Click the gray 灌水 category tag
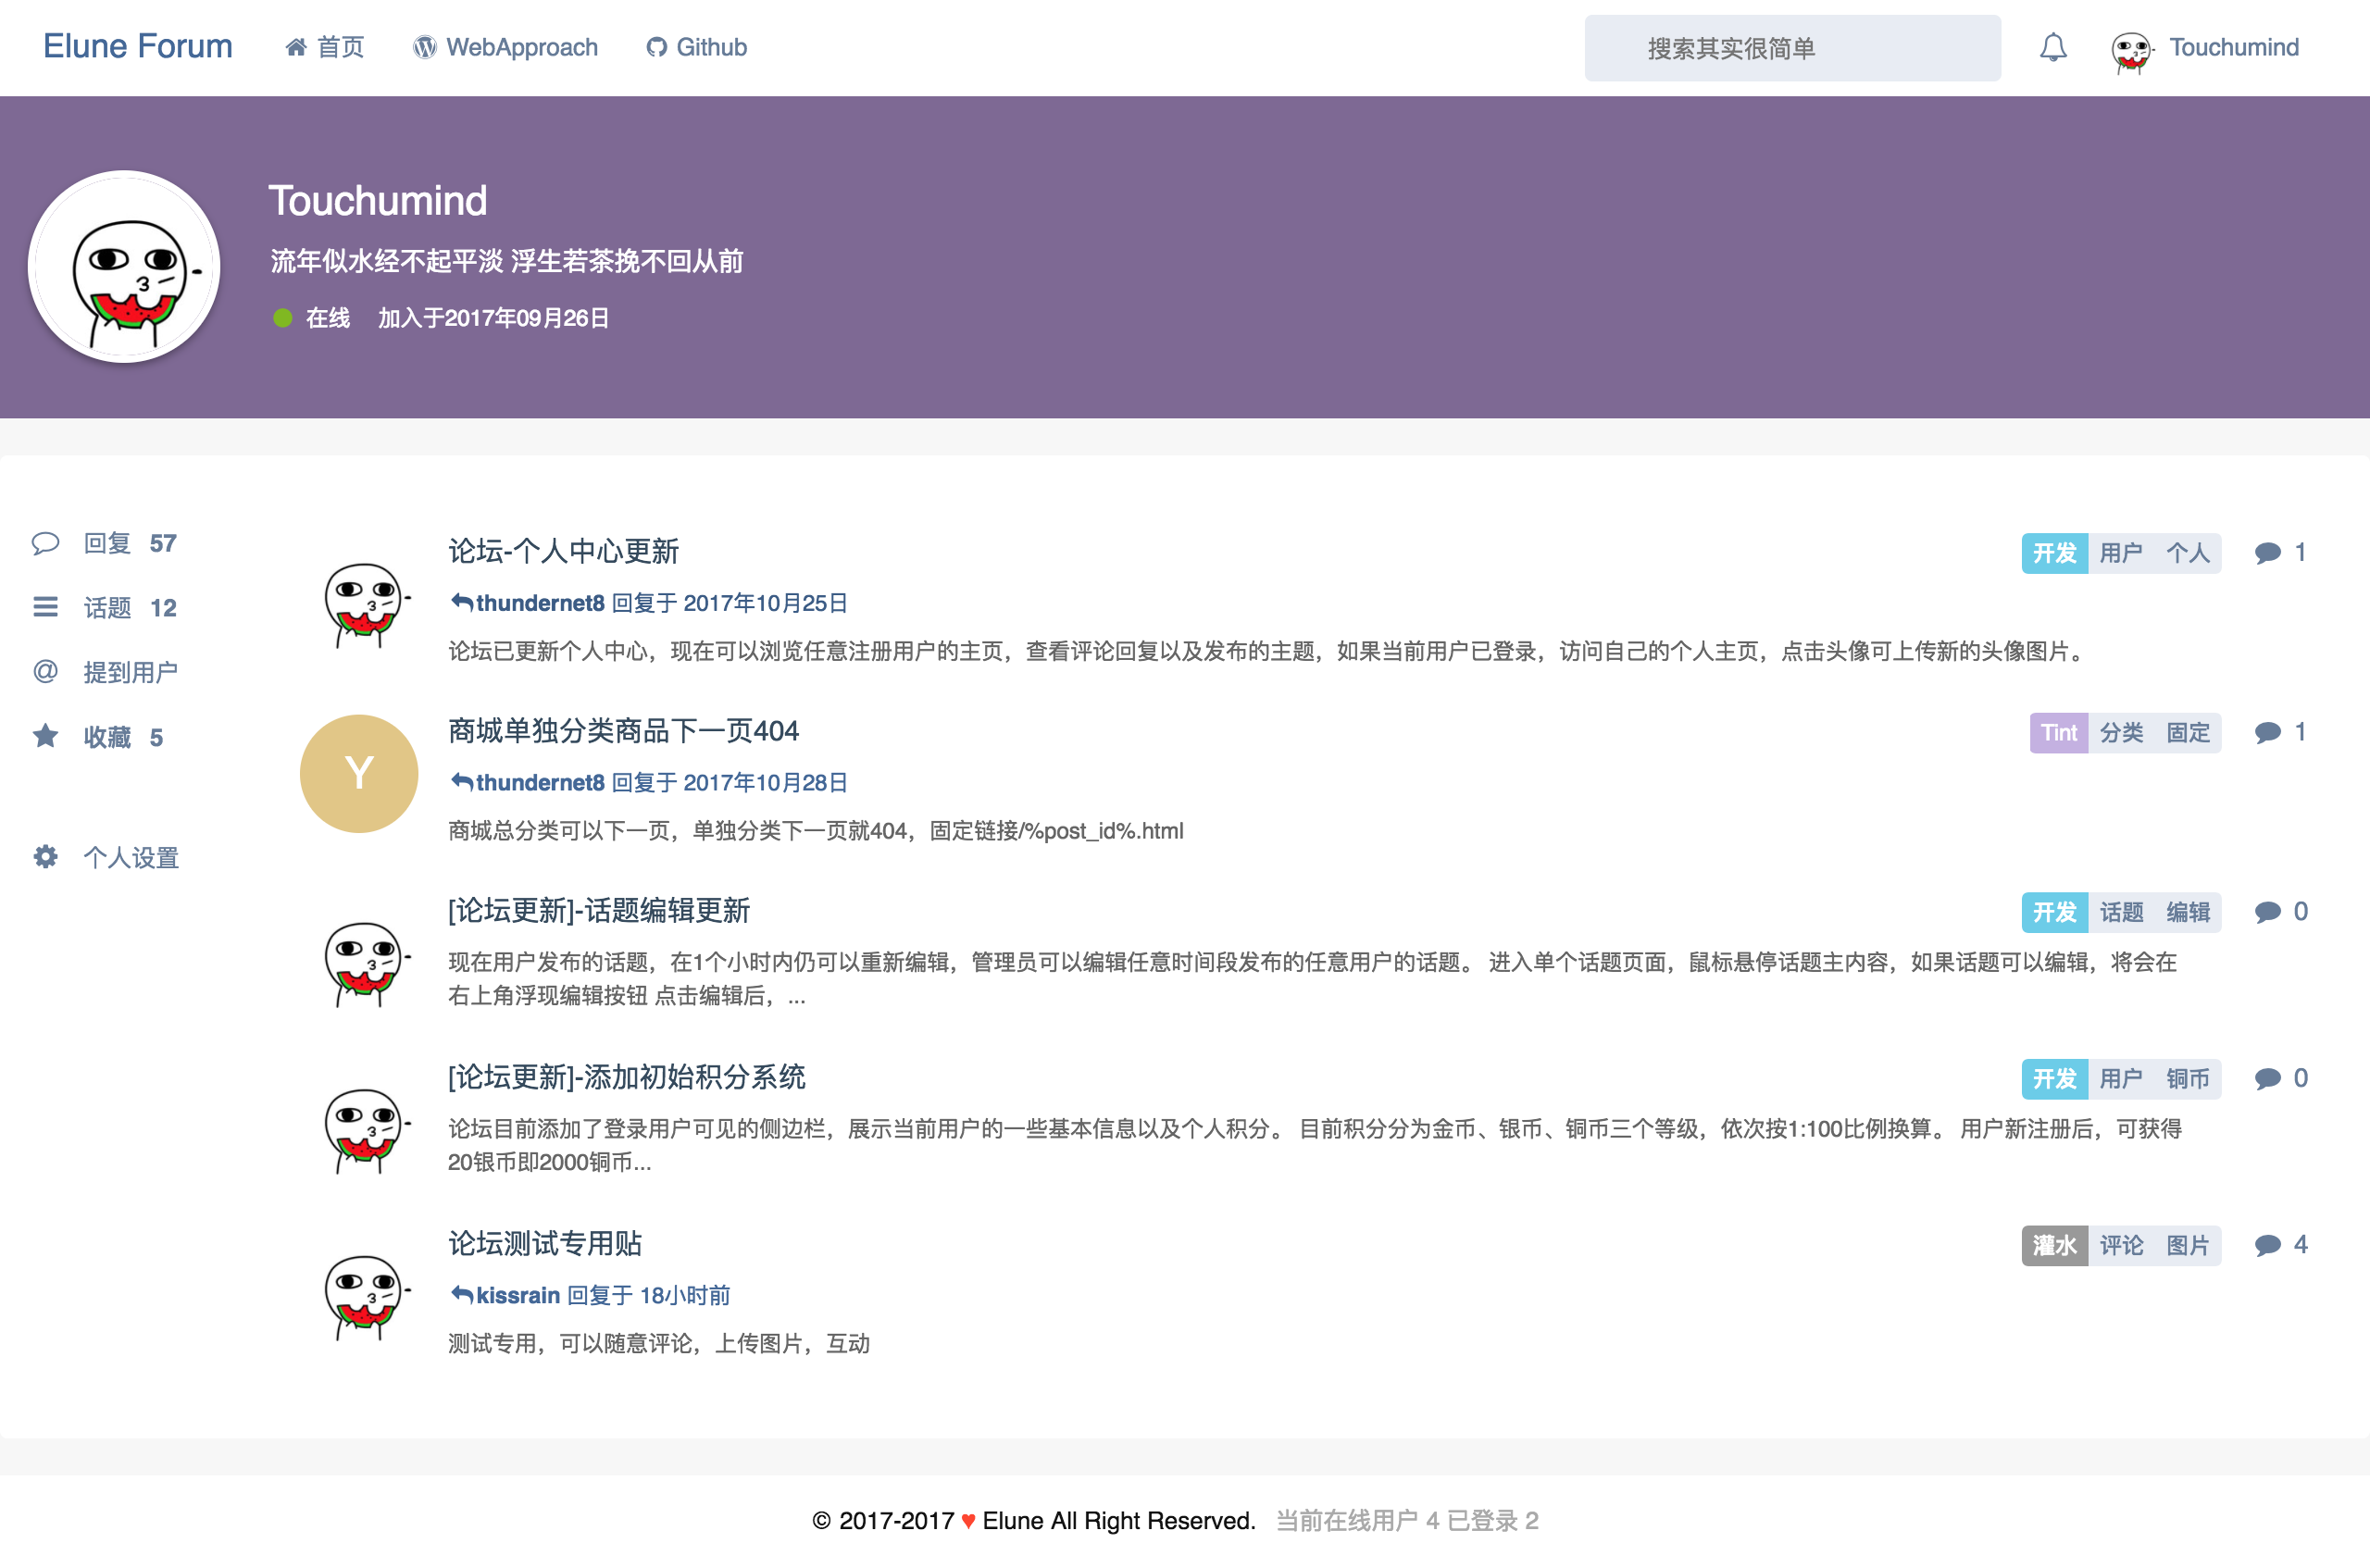Viewport: 2370px width, 1568px height. click(x=2054, y=1245)
